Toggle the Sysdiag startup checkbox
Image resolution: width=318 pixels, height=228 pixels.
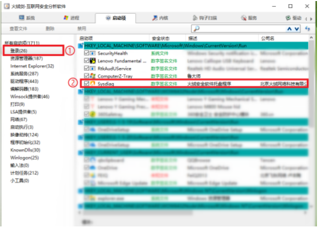[x=86, y=83]
